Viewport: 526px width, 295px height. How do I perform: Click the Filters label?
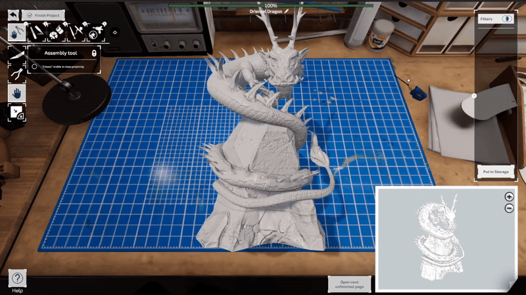(486, 19)
